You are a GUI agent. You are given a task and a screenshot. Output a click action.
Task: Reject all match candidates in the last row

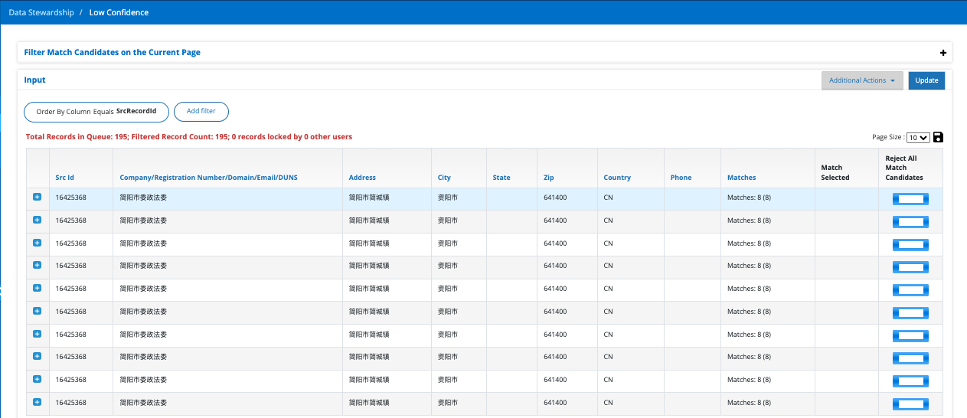pyautogui.click(x=910, y=404)
